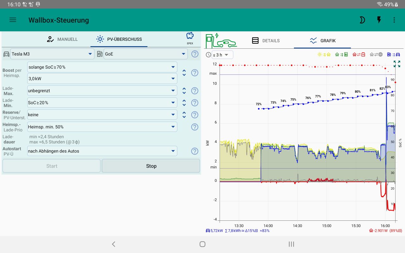Open the Tesla M3 vehicle dropdown
Screen dimensions: 405x253
(x=52, y=54)
